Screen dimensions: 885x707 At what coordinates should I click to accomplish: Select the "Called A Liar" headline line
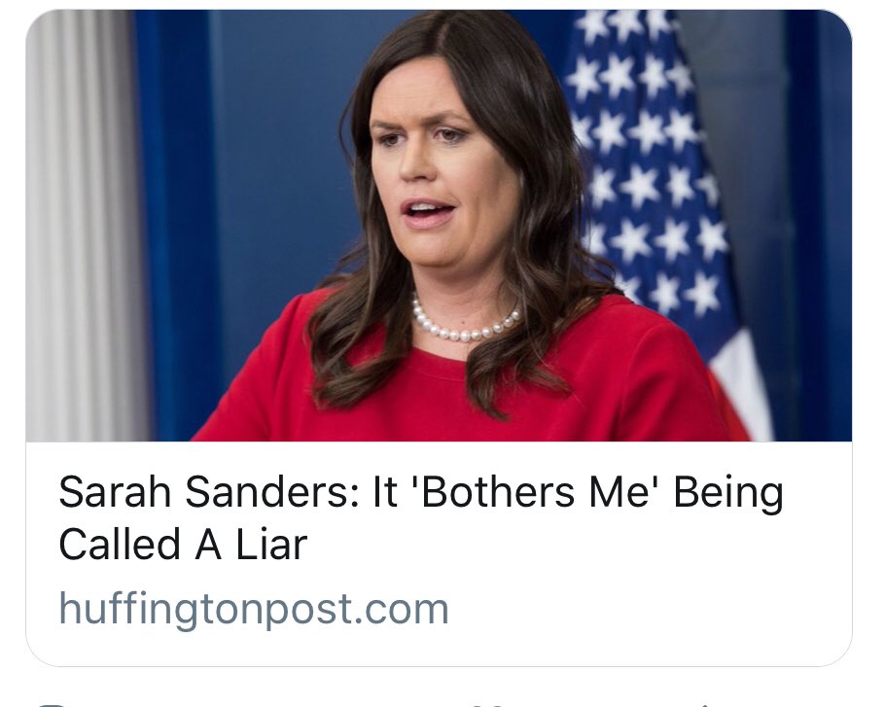pos(183,545)
